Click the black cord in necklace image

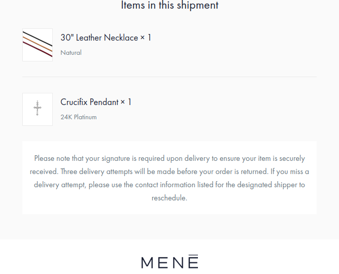[x=39, y=39]
